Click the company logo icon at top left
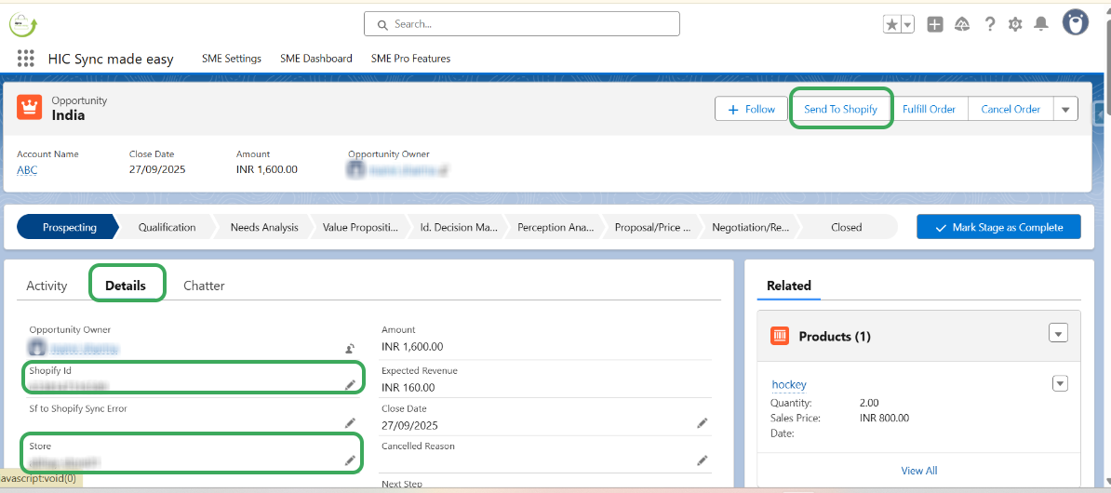 coord(23,24)
